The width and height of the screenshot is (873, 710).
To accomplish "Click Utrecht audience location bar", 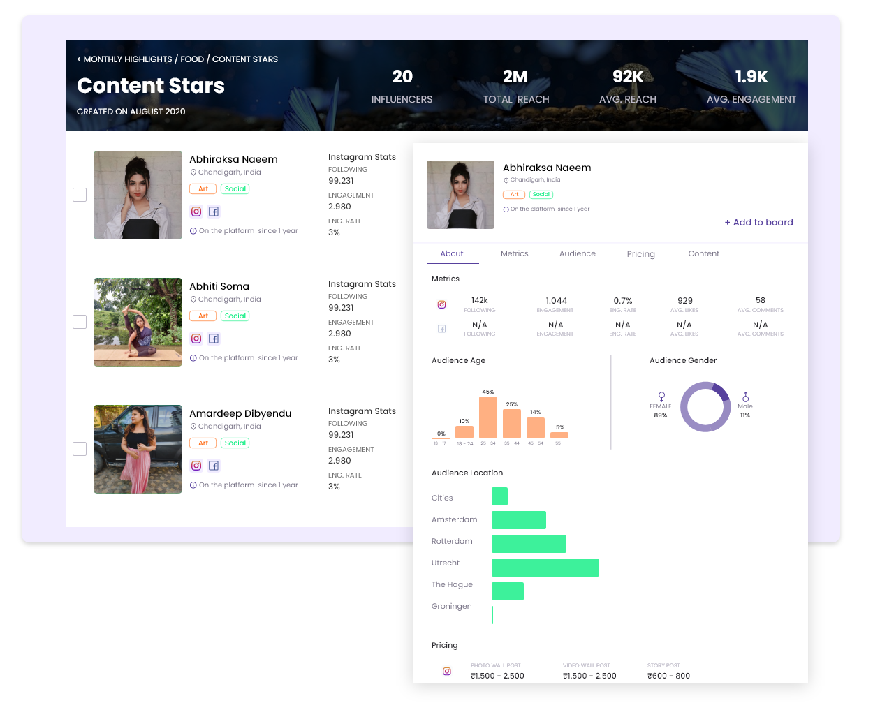I will pyautogui.click(x=545, y=568).
